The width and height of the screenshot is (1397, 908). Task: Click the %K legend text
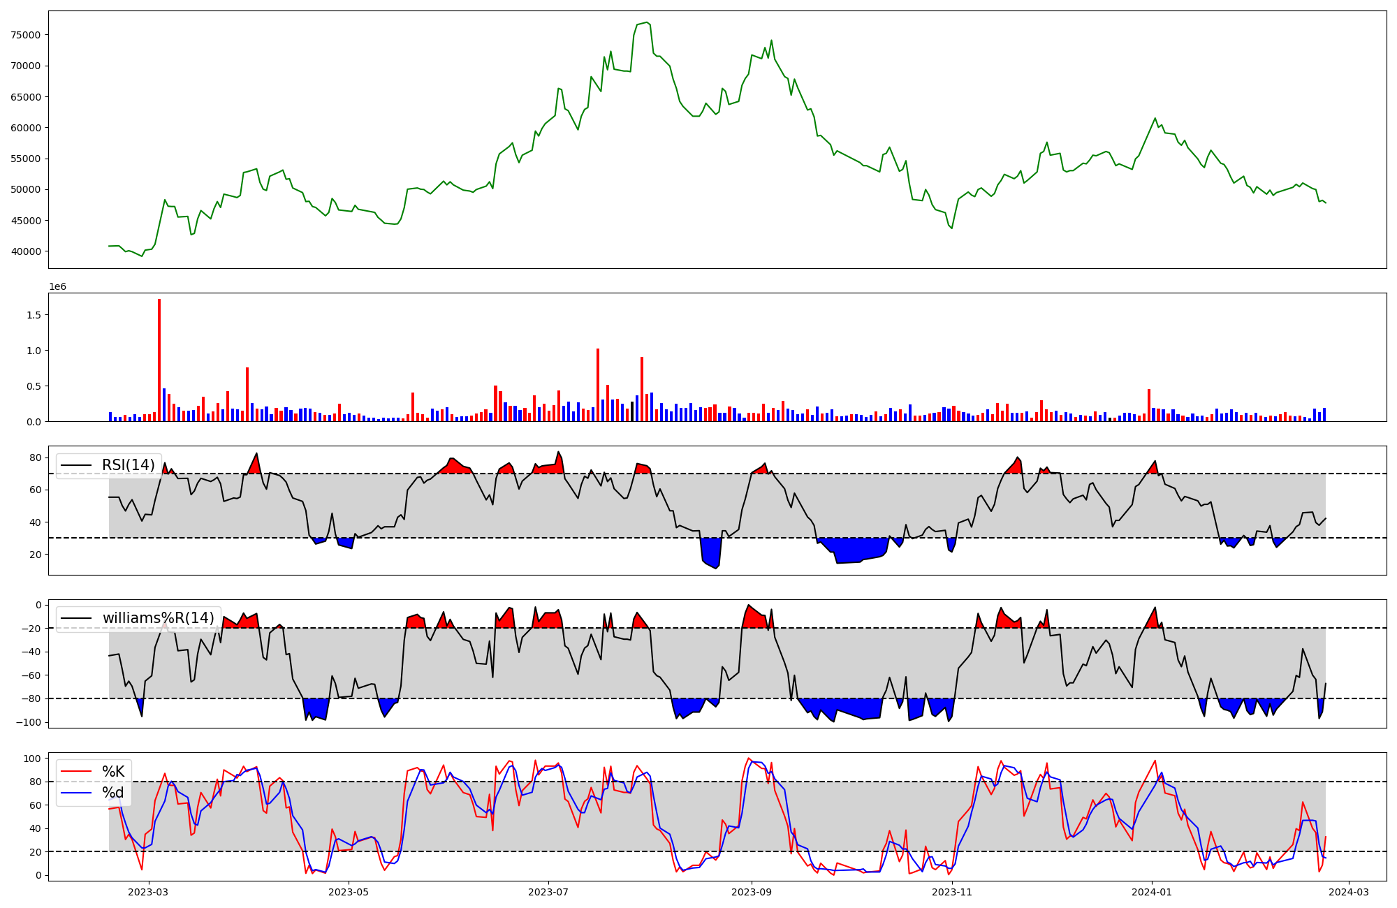[113, 772]
